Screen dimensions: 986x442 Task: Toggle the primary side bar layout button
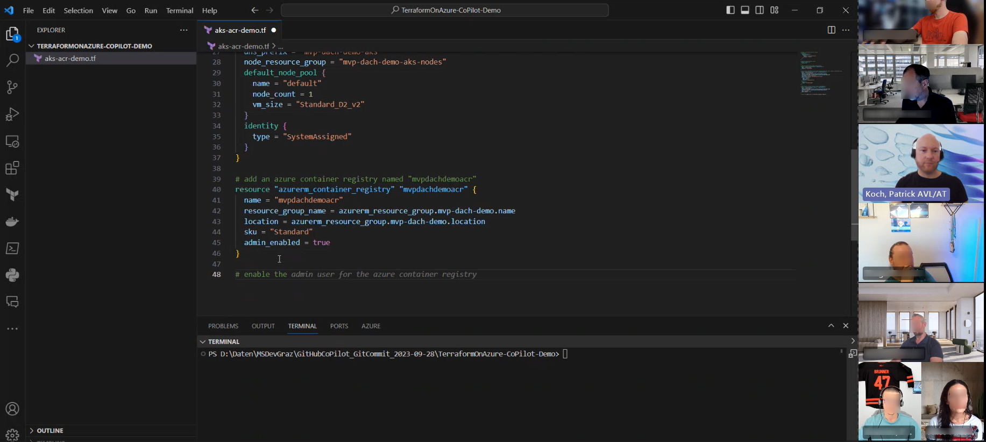tap(730, 10)
